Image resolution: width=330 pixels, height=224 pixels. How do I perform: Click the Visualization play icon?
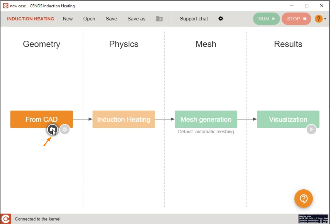[311, 129]
